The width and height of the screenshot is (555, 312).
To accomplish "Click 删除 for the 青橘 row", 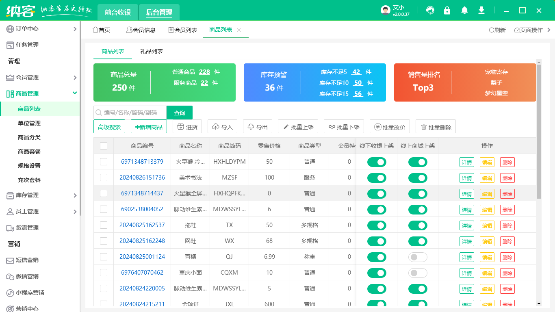I will tap(507, 257).
